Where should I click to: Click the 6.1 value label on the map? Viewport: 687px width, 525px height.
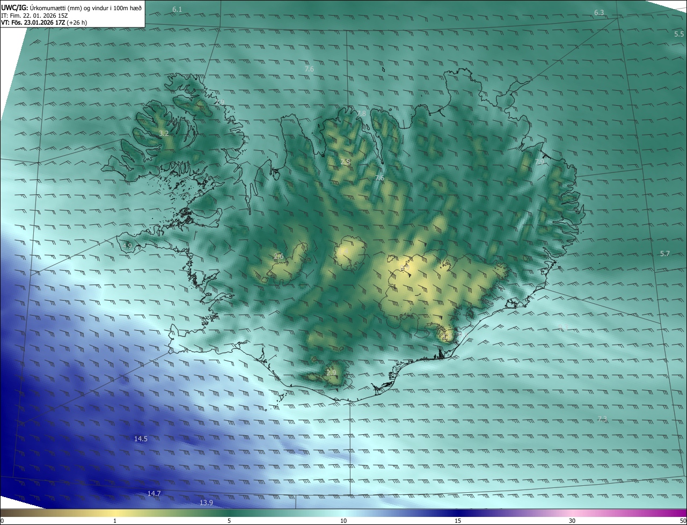tap(177, 10)
